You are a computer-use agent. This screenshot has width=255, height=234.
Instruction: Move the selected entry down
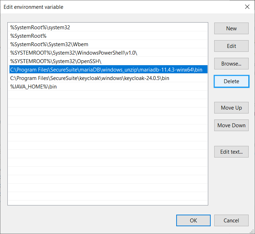231,125
